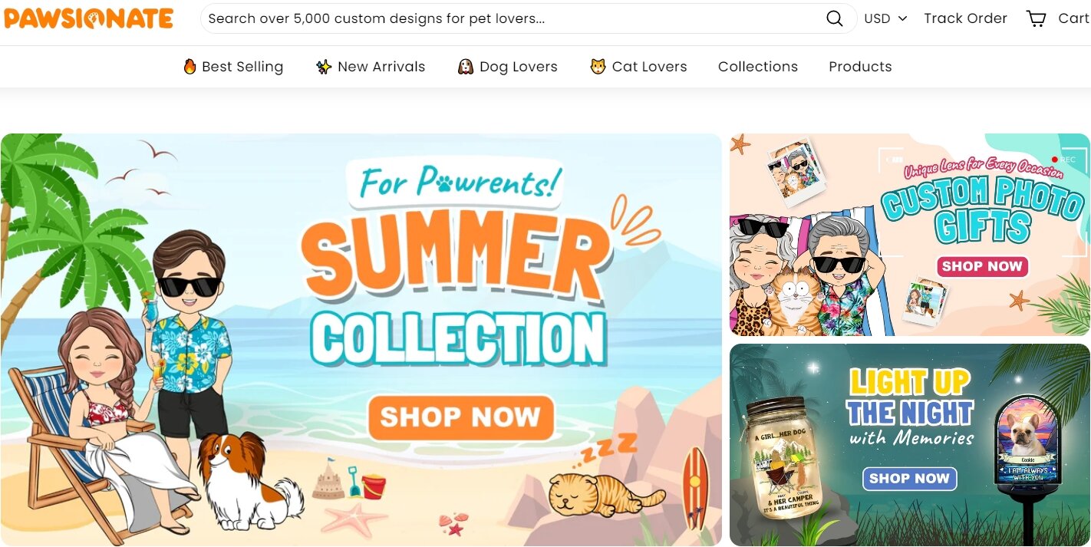Image resolution: width=1091 pixels, height=547 pixels.
Task: Open the shopping cart icon
Action: tap(1037, 18)
